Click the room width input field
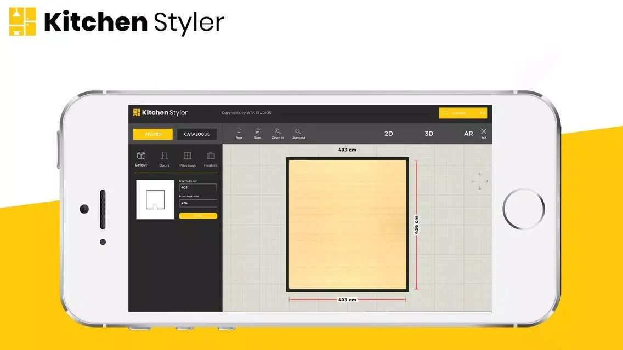 198,187
